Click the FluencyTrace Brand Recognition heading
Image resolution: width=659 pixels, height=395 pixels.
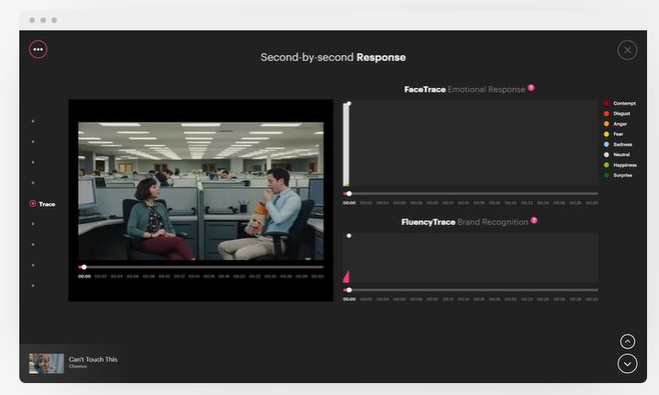click(464, 222)
